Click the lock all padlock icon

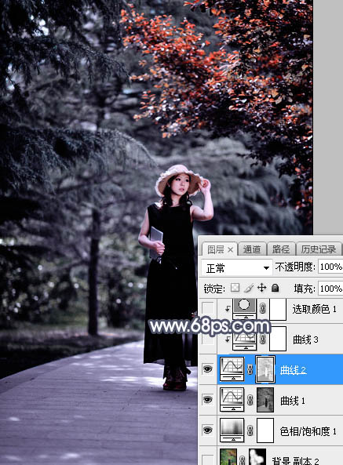point(275,288)
